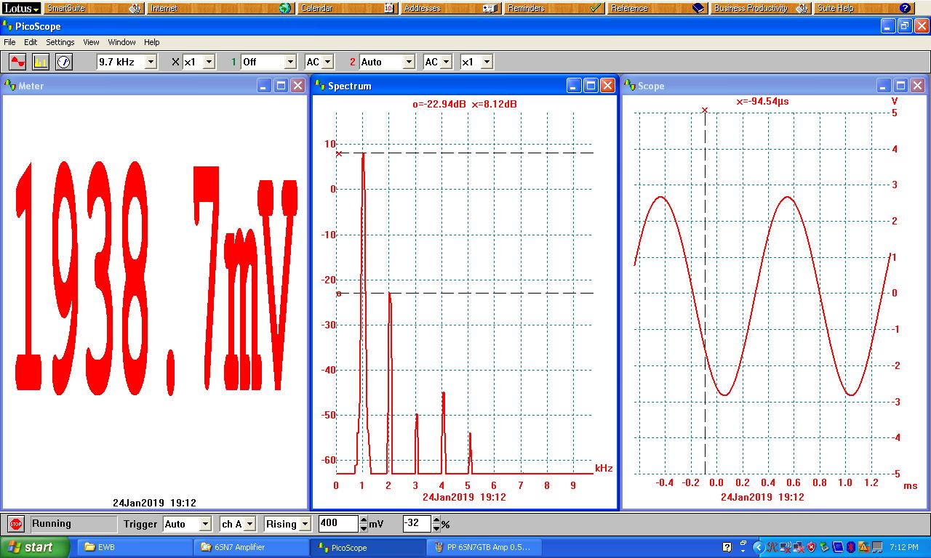Open the Suite Help drawer
The height and width of the screenshot is (558, 931).
coord(865,8)
